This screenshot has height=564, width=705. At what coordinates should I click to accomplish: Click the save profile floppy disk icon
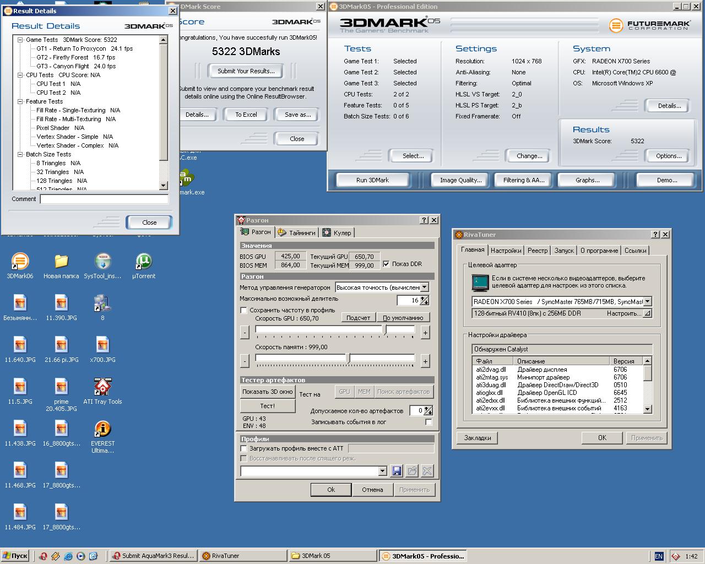[397, 471]
